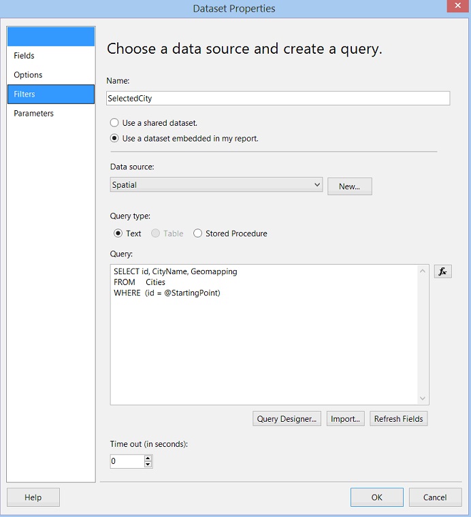Set query type to Stored Procedure
The image size is (471, 517).
click(198, 233)
